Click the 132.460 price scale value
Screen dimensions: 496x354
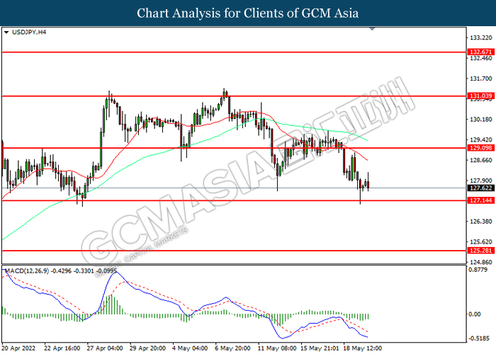[x=481, y=59]
